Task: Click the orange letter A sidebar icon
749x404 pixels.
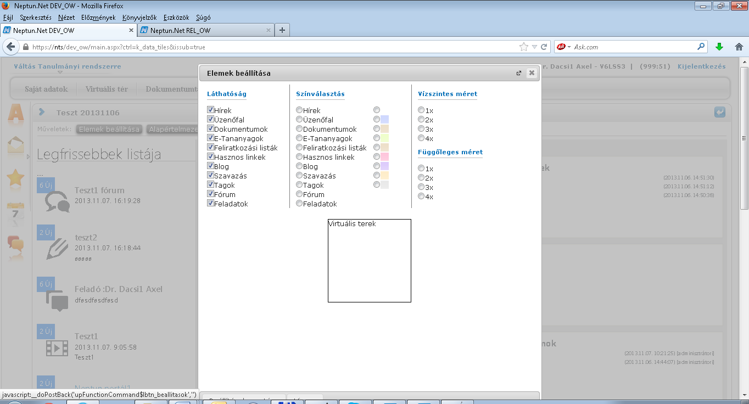Action: point(16,114)
